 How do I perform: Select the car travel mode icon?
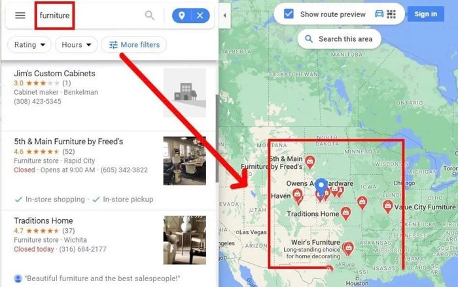tap(379, 14)
